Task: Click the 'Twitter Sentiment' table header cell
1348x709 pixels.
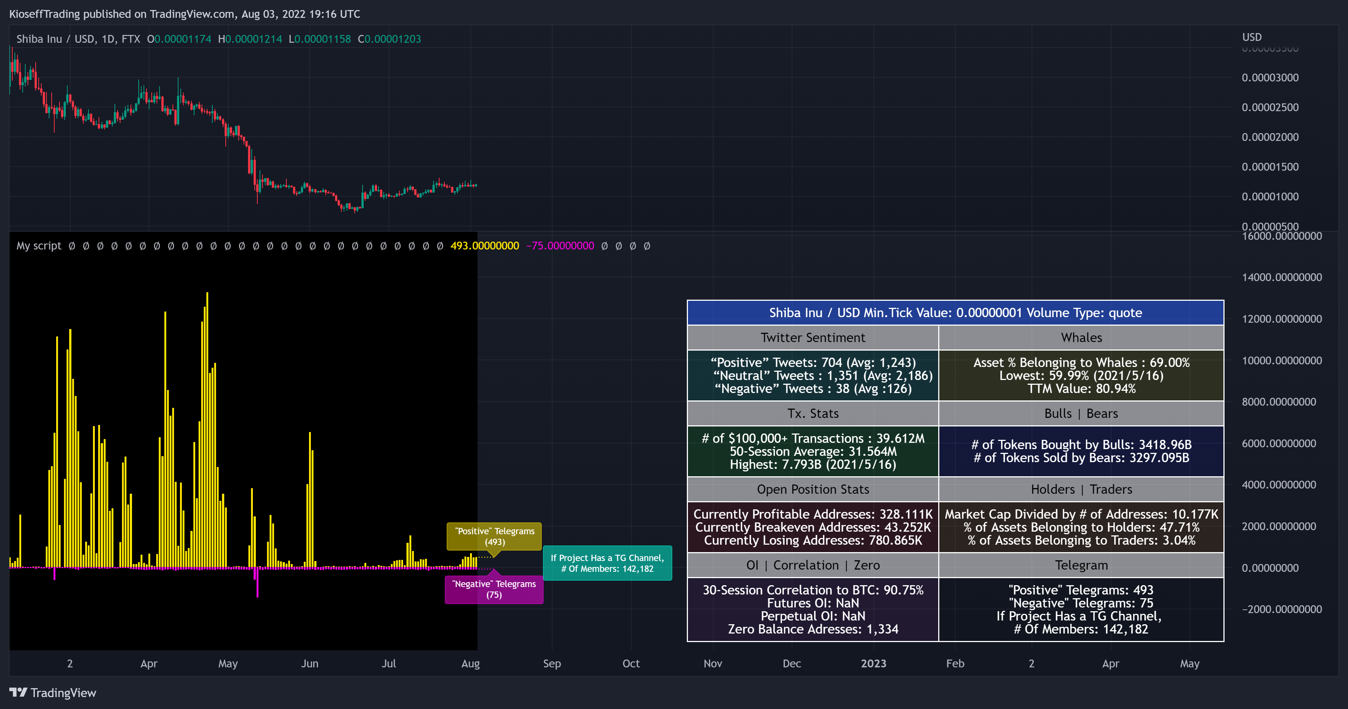Action: point(813,338)
